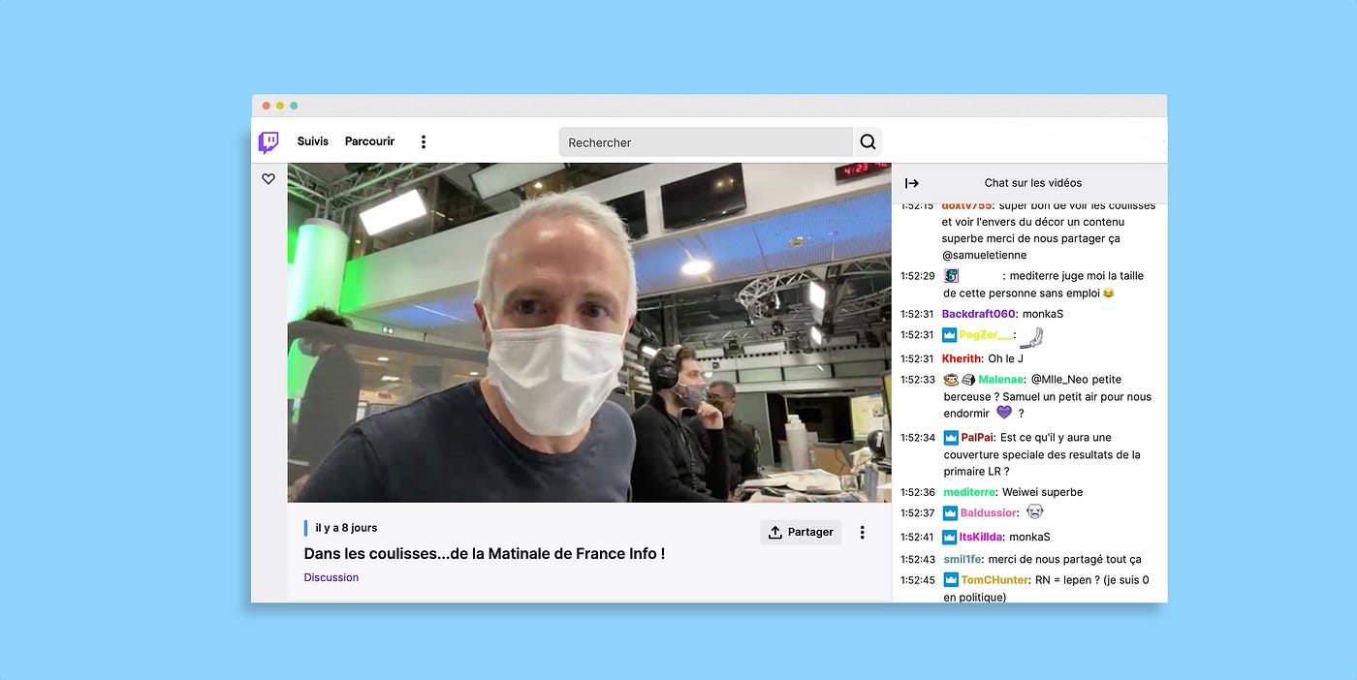Click the avatar badge at 1:52:29 message
Screen dimensions: 1357x680
(951, 276)
